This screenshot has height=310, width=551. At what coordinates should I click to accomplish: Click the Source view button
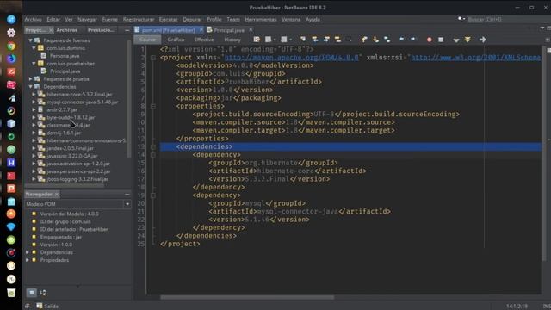click(x=147, y=40)
